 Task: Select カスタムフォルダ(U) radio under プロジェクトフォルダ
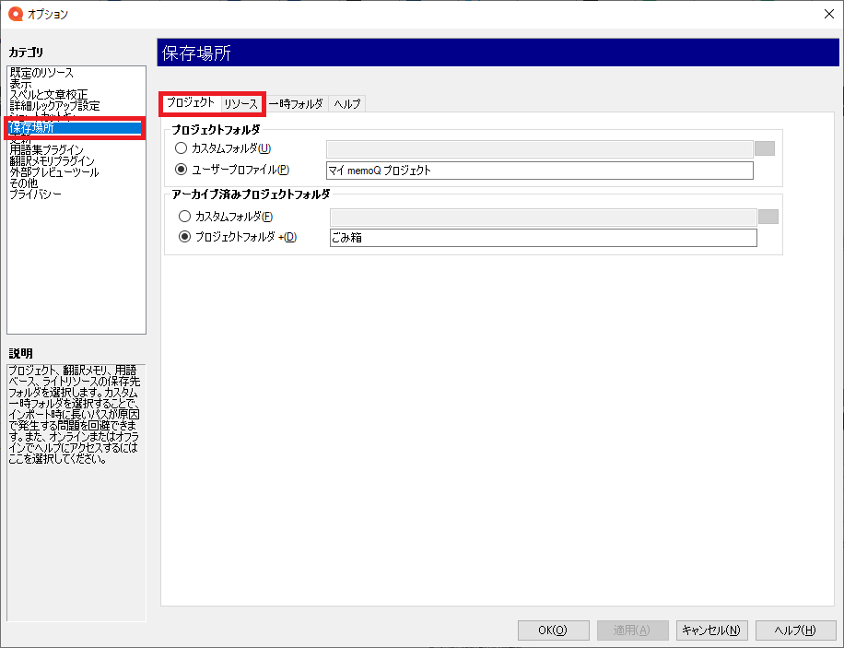point(182,147)
